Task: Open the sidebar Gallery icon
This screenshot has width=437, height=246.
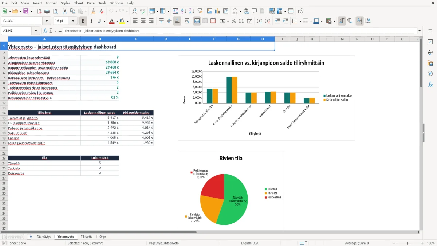Action: point(430,63)
